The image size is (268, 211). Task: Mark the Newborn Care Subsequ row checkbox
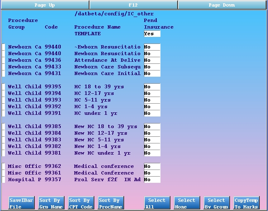pyautogui.click(x=3, y=67)
